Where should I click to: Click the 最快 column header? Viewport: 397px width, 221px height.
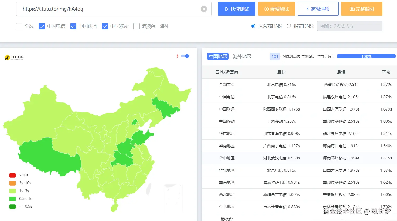282,72
